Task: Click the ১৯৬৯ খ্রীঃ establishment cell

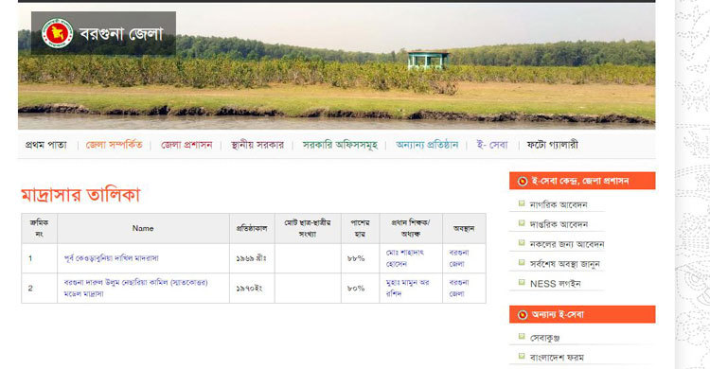Action: click(252, 258)
